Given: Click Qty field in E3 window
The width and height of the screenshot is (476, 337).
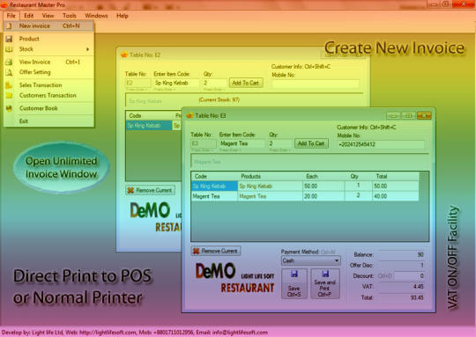Looking at the screenshot, I should 280,143.
